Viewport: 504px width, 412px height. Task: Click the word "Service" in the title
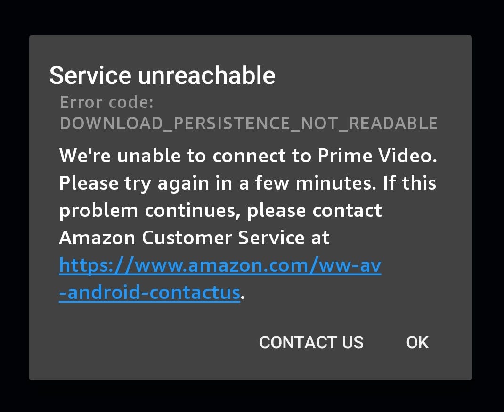[x=90, y=75]
